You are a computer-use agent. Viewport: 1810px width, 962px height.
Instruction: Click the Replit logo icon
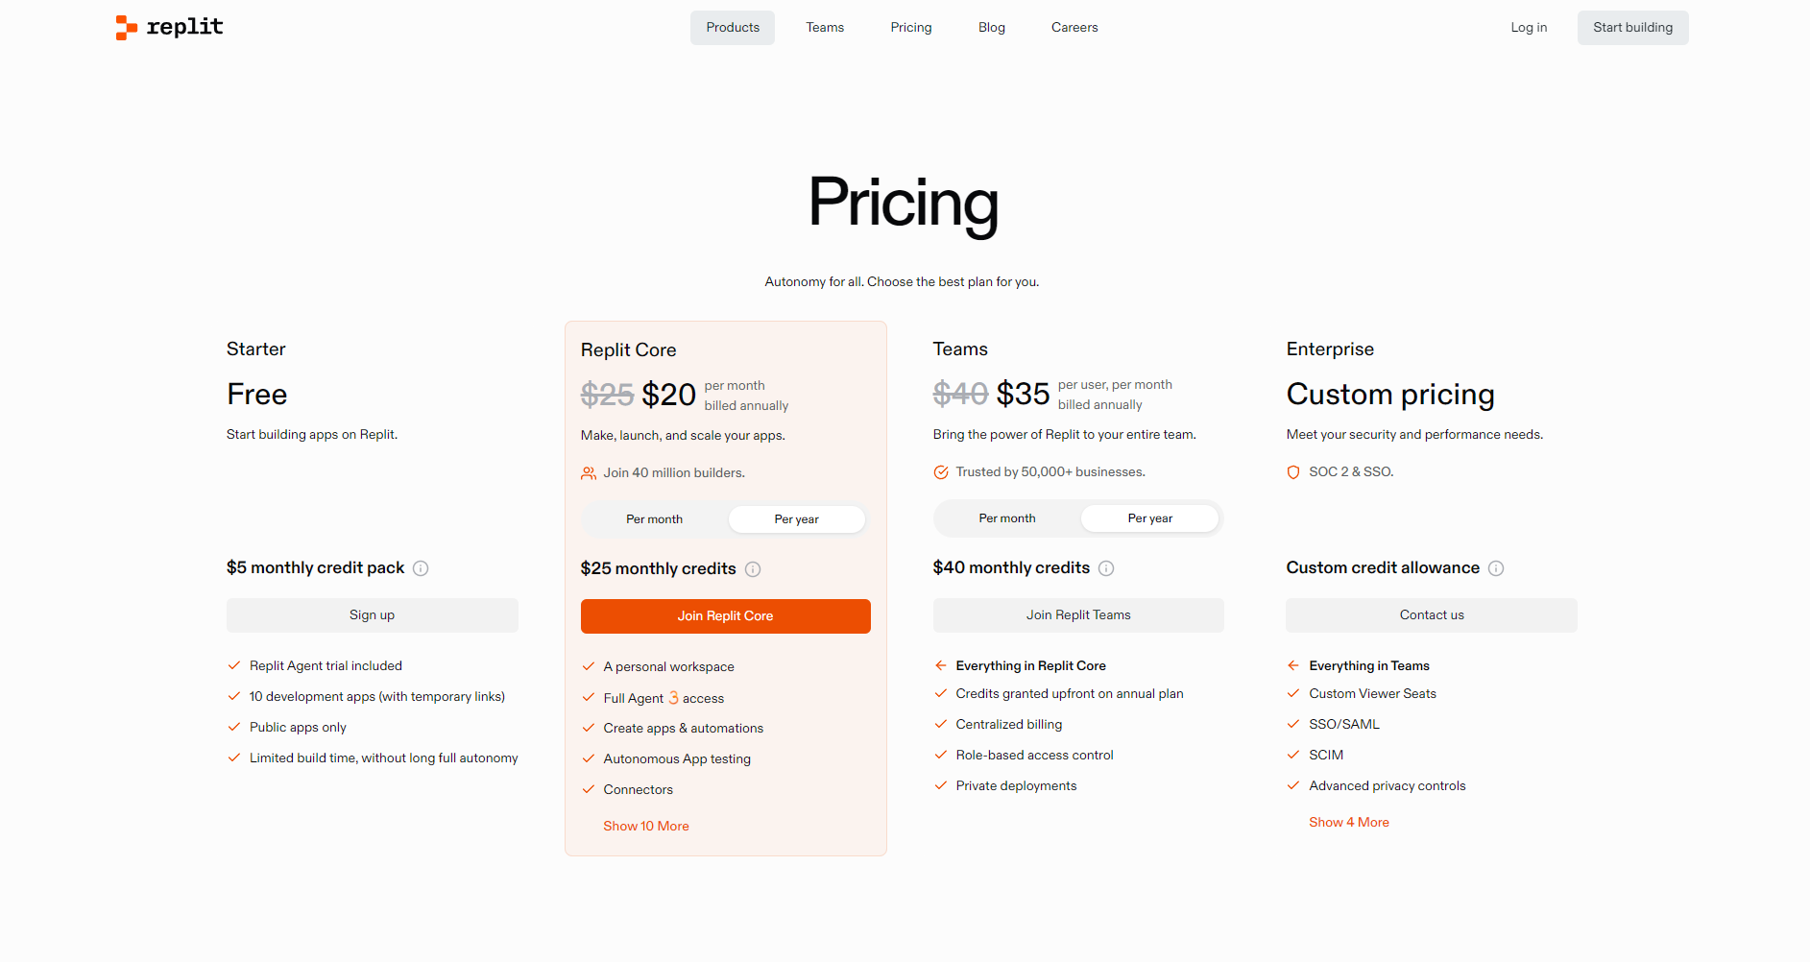coord(126,28)
